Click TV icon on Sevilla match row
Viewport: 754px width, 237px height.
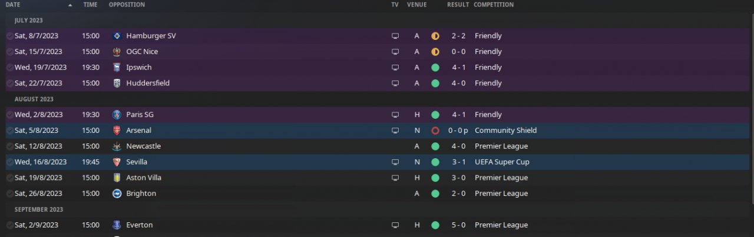click(x=395, y=162)
